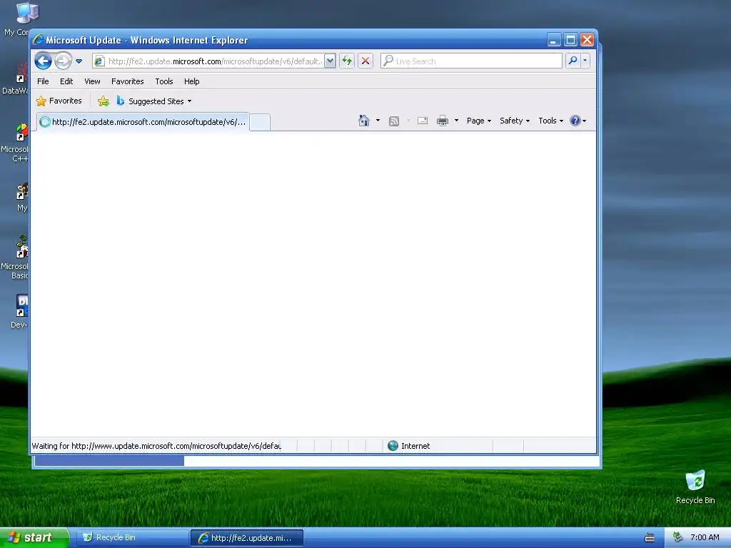
Task: Open the Safety dropdown menu
Action: point(515,121)
